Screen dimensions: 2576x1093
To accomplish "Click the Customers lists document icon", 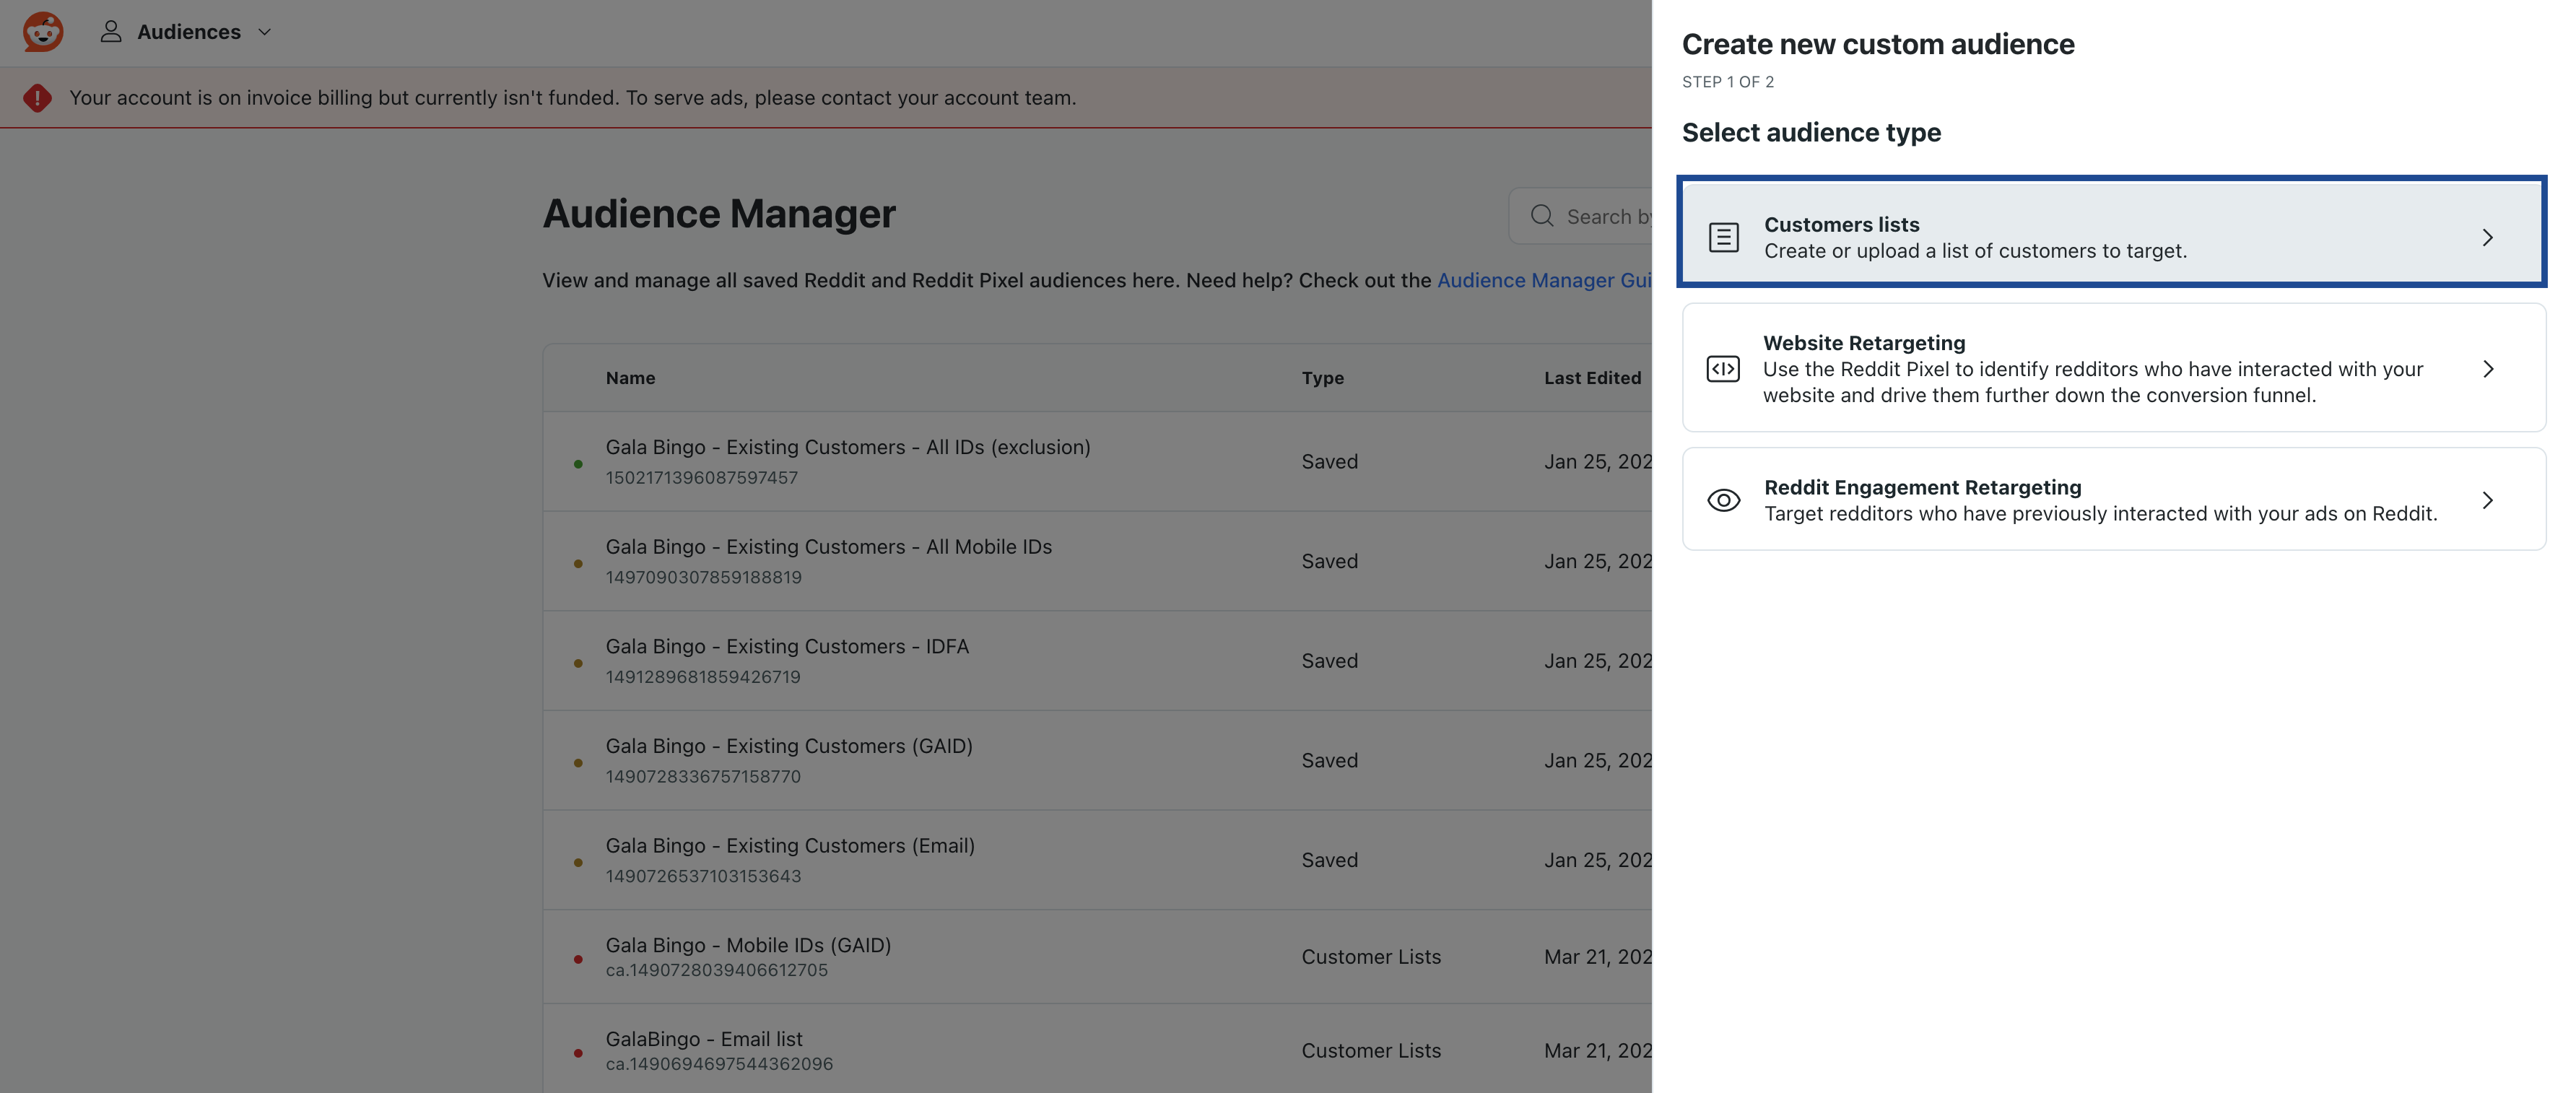I will (x=1723, y=237).
